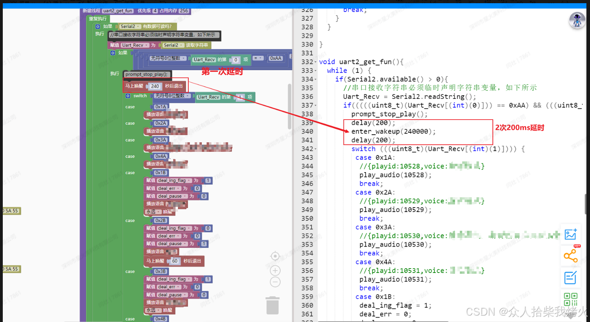Viewport: 590px width, 322px height.
Task: Open the gear icon on switch block
Action: click(x=128, y=96)
